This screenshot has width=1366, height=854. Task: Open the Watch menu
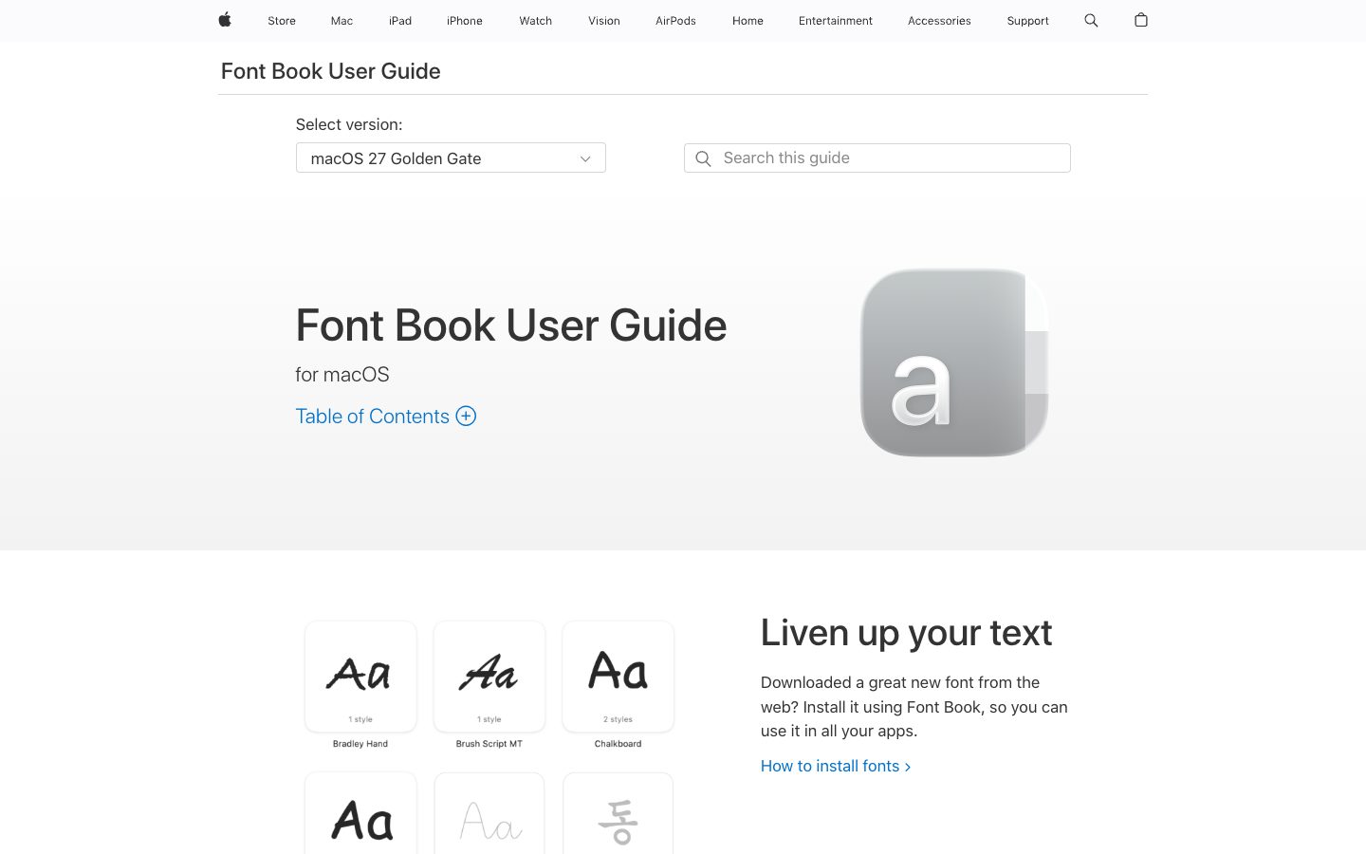(536, 20)
